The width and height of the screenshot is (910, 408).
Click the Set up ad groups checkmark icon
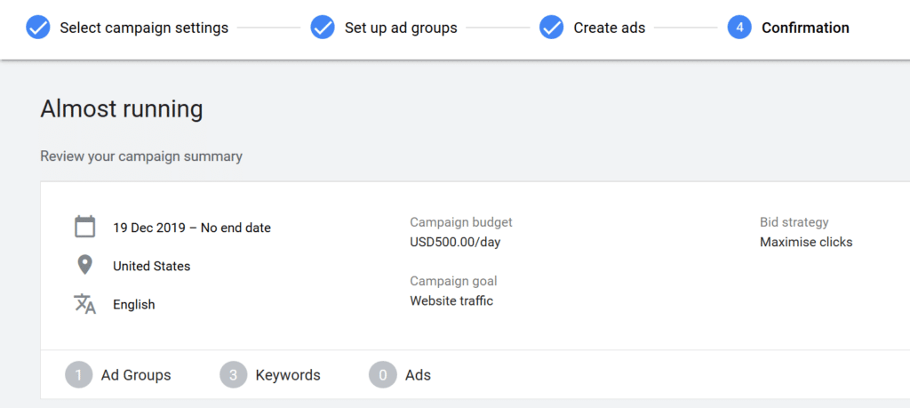[x=323, y=28]
